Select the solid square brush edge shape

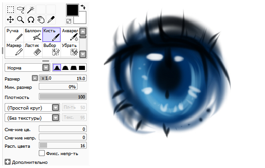82,68
